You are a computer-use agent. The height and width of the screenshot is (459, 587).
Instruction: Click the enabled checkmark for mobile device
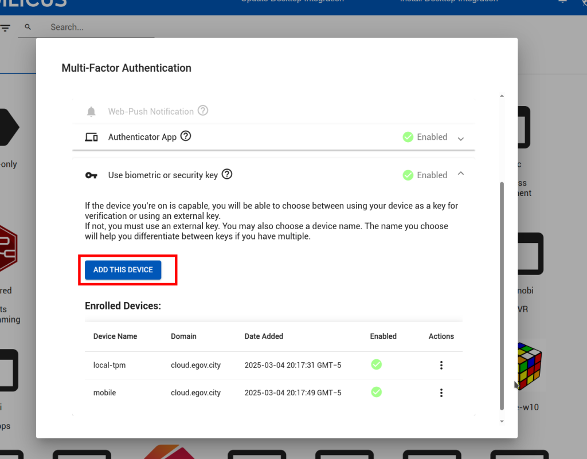point(376,392)
